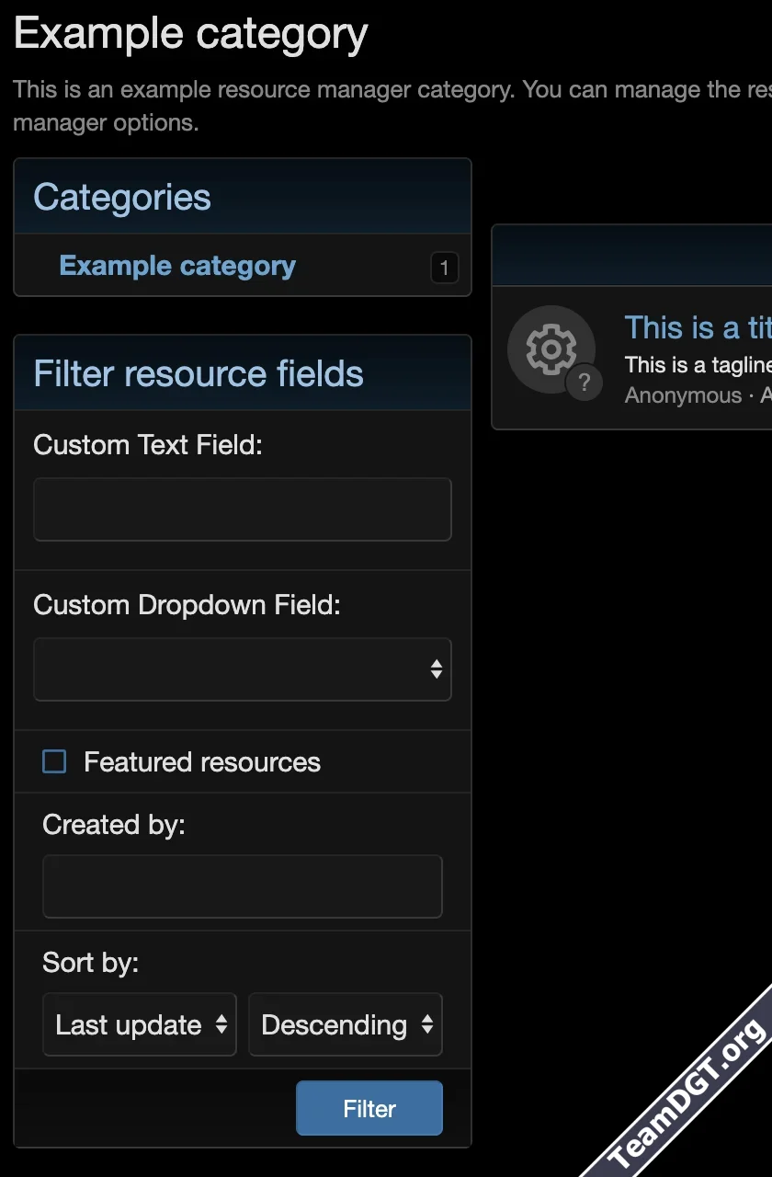Click the Filter resource fields header
Image resolution: width=772 pixels, height=1177 pixels.
tap(198, 373)
